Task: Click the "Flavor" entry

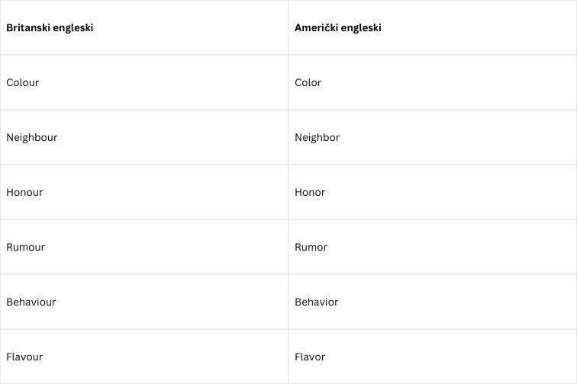Action: 310,357
